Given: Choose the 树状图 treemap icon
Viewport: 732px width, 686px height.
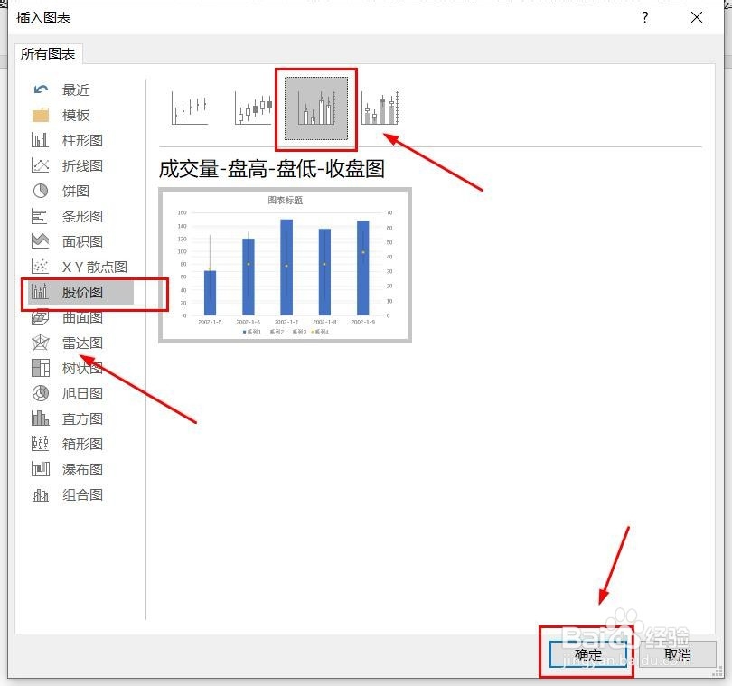Looking at the screenshot, I should pyautogui.click(x=40, y=368).
